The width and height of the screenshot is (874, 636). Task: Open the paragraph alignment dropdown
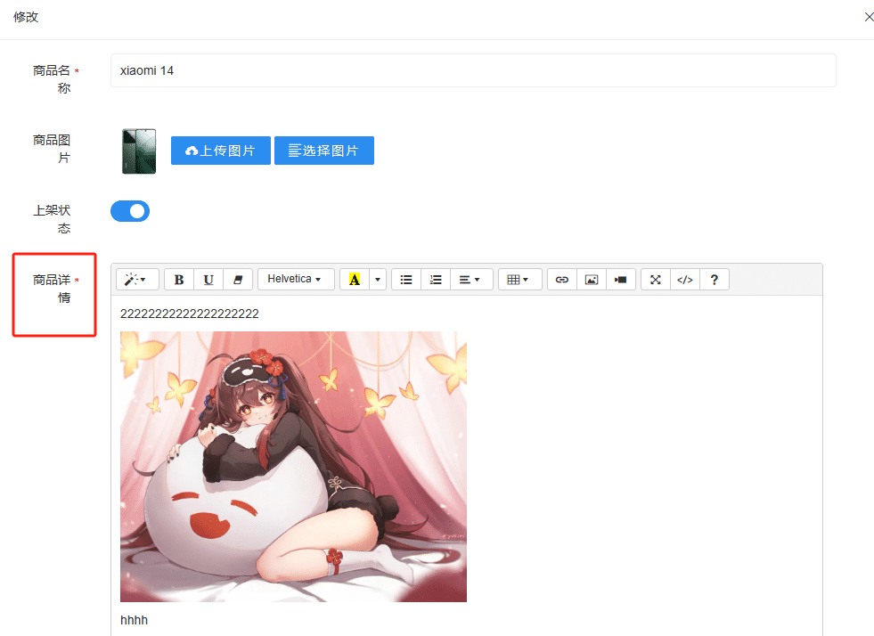[471, 280]
